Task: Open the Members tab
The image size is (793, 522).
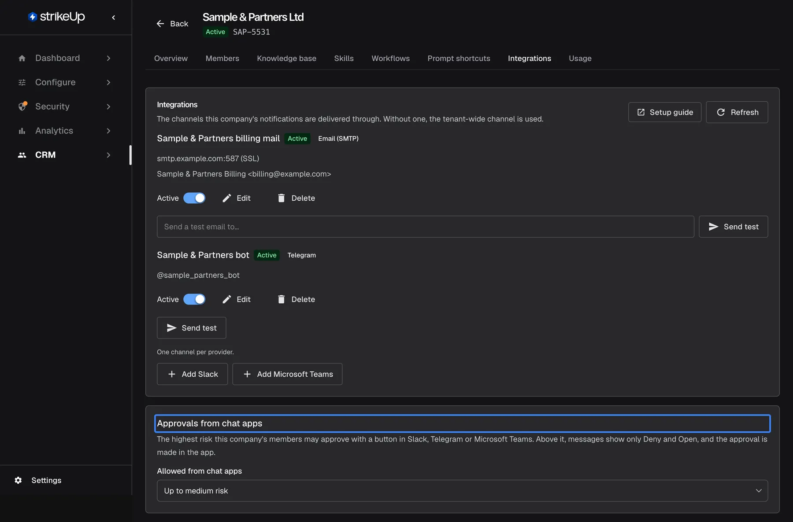Action: [222, 59]
